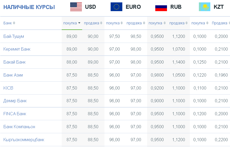Click the USA flag icon

(x=76, y=7)
